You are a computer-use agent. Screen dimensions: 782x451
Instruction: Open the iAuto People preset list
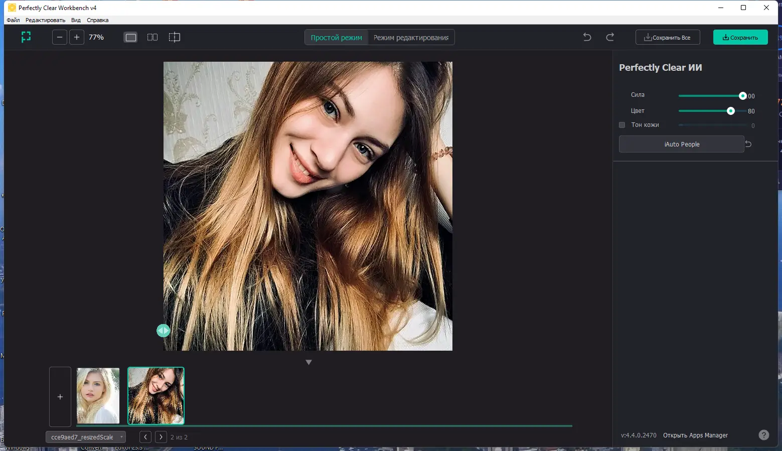681,144
